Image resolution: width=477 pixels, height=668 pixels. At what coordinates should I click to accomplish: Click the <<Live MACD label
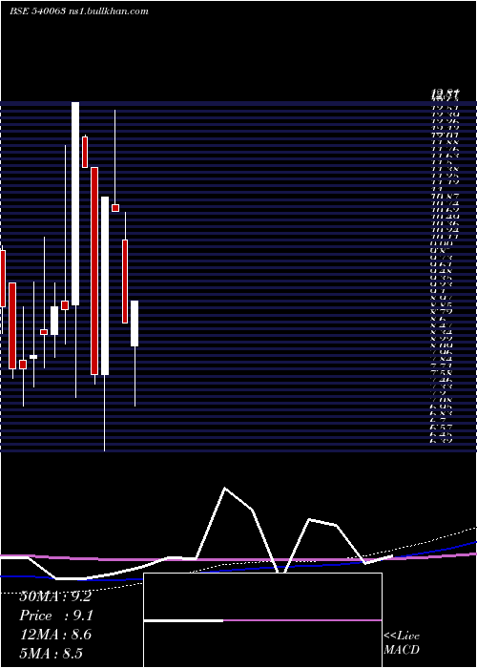[x=402, y=643]
